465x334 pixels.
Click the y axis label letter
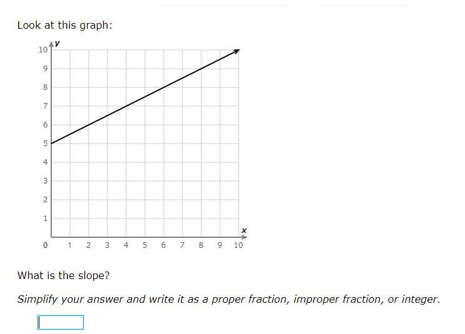[x=57, y=42]
